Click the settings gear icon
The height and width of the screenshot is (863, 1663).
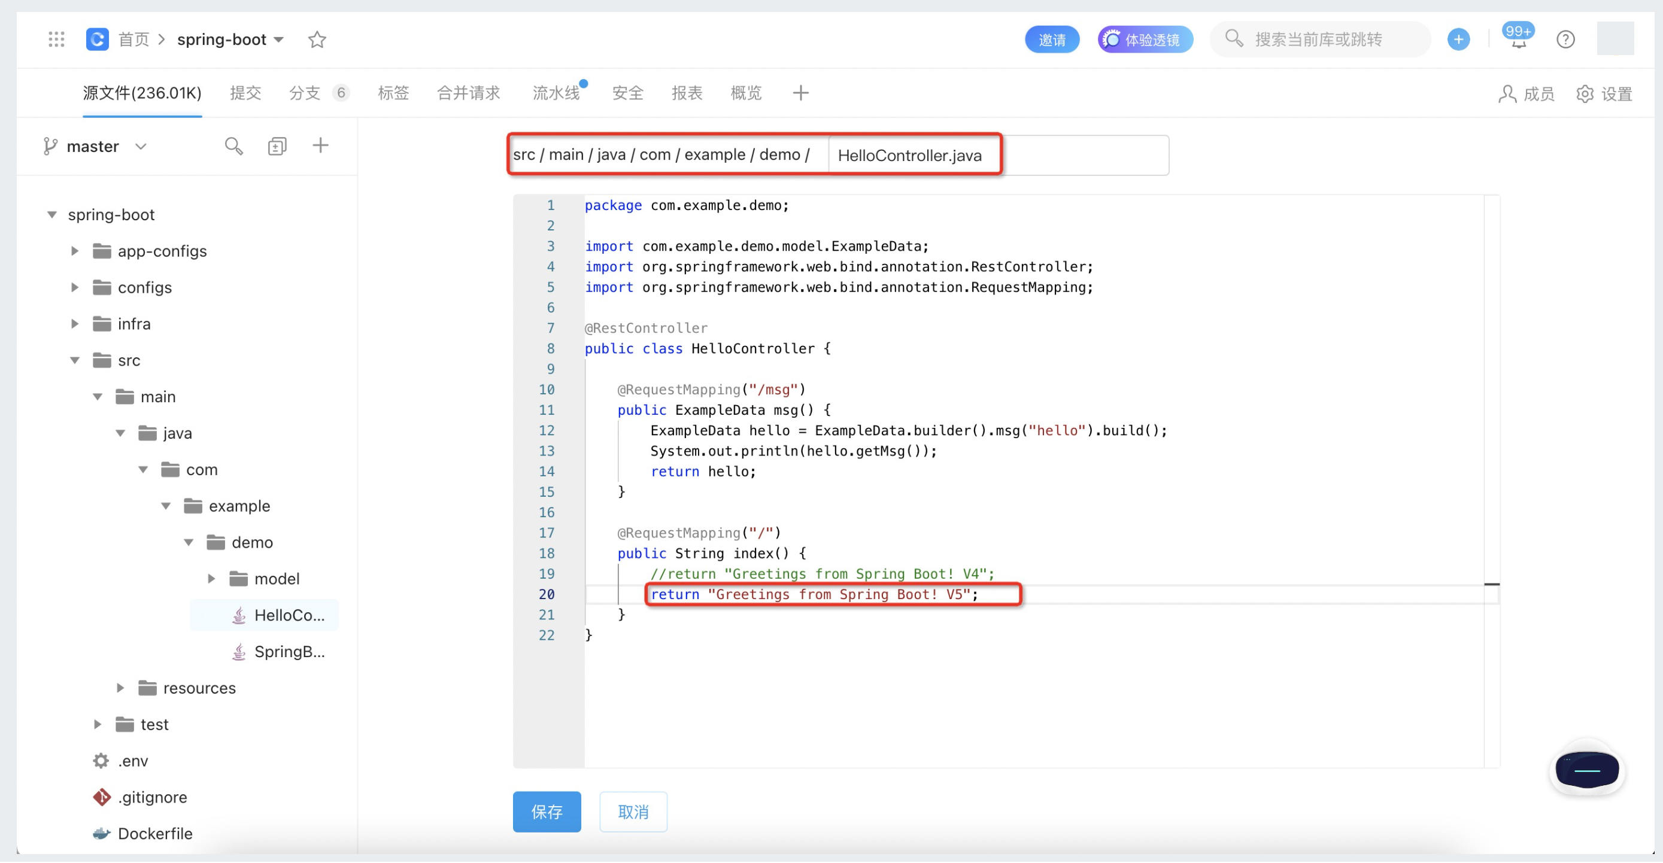pos(1584,94)
